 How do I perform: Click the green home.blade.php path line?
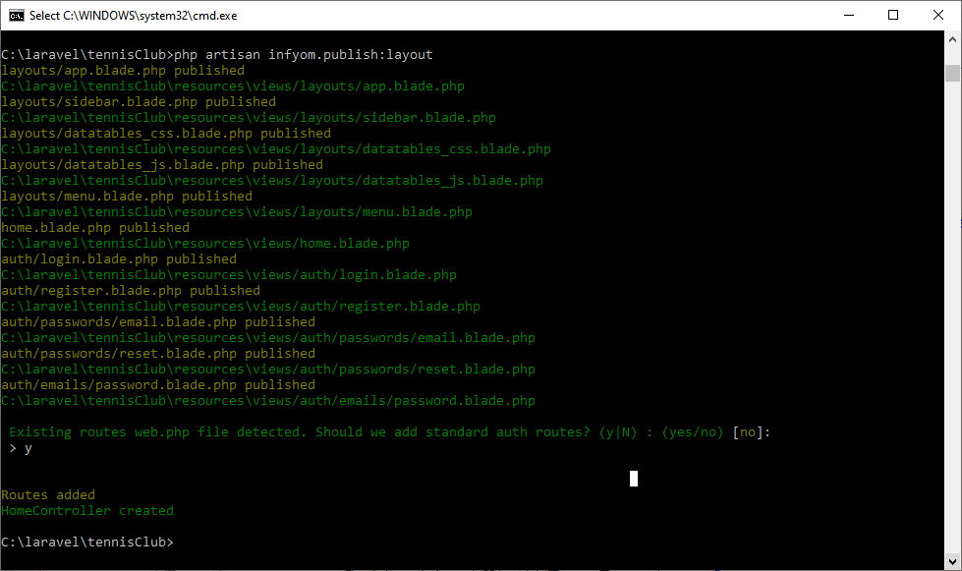205,243
